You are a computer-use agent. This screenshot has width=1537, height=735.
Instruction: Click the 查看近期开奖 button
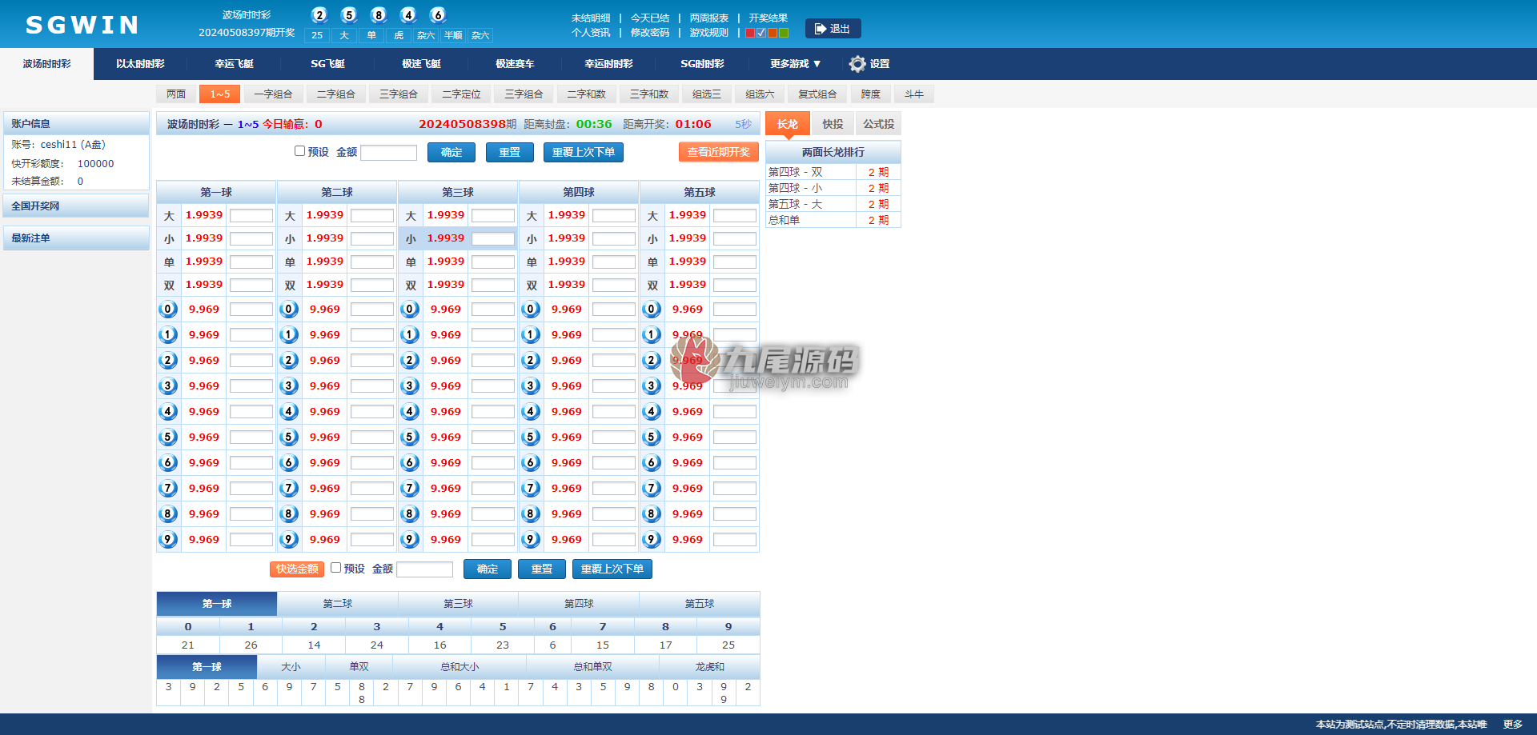pyautogui.click(x=718, y=152)
